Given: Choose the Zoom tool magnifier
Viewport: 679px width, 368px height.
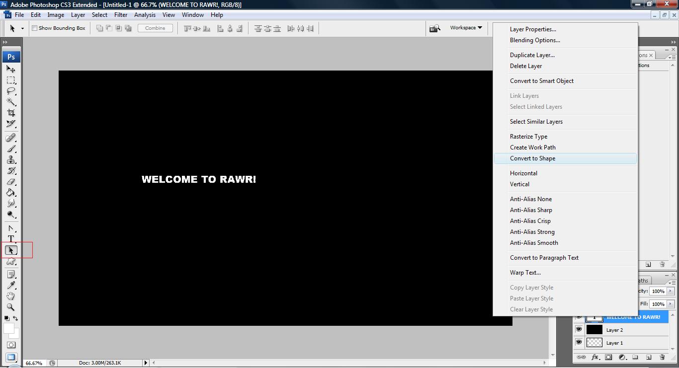Looking at the screenshot, I should [x=11, y=307].
